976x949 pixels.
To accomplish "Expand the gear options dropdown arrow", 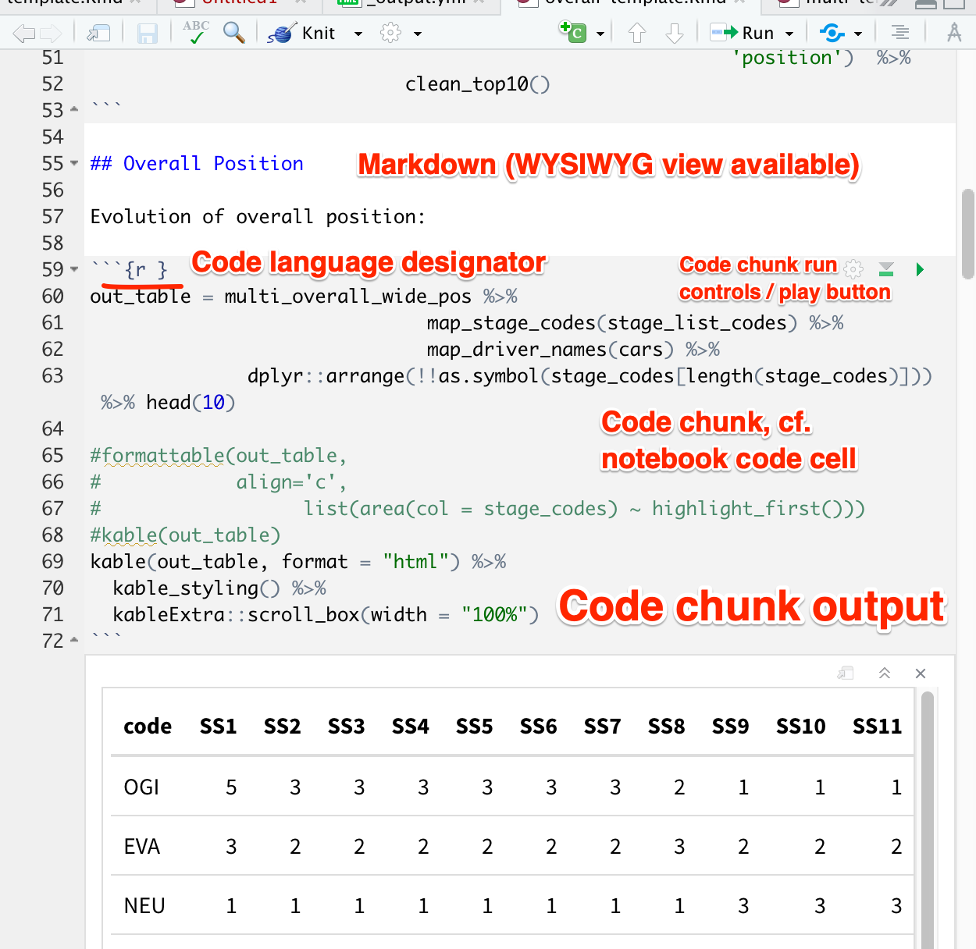I will coord(418,34).
